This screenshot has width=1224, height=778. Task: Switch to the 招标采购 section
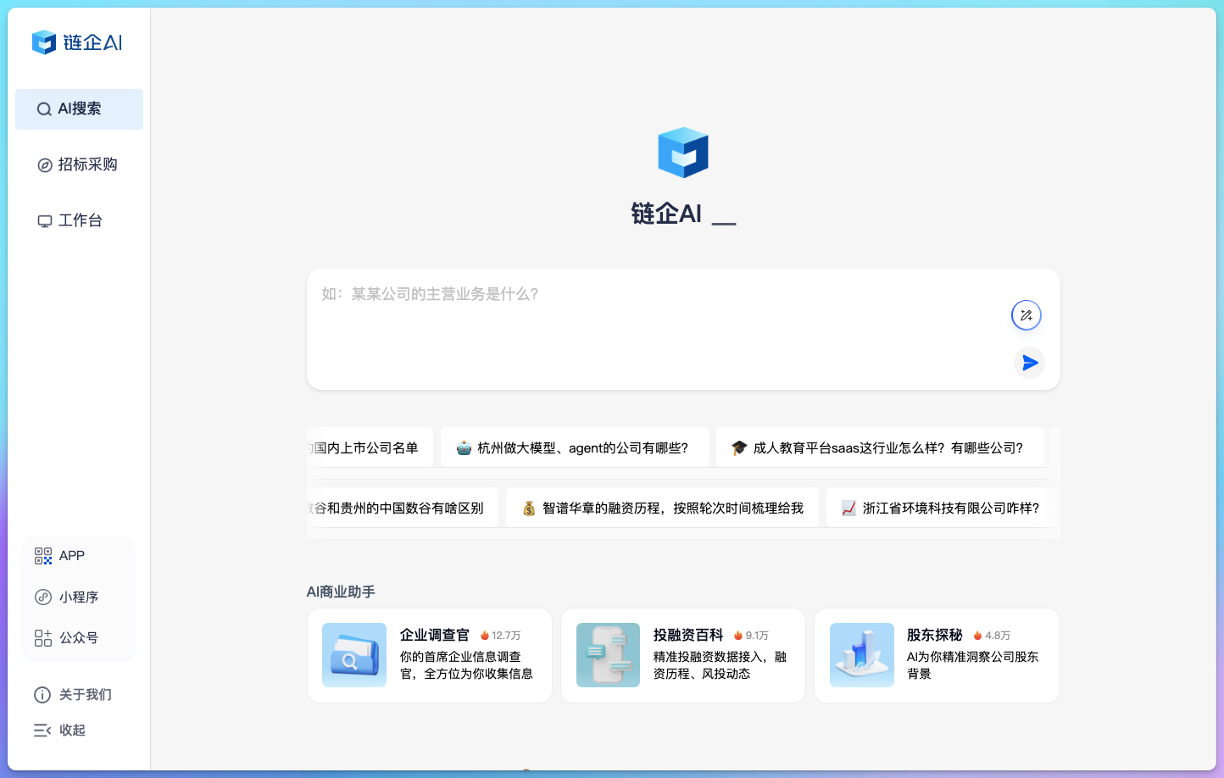(x=88, y=164)
